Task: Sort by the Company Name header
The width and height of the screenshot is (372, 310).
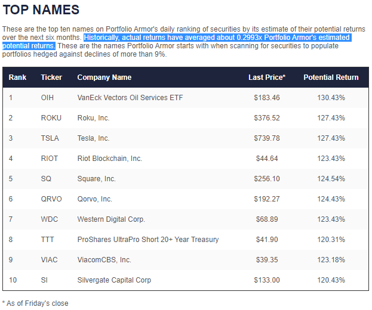Action: (104, 77)
